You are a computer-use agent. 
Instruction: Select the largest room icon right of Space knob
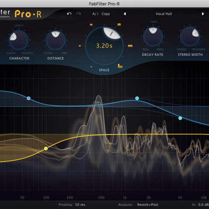pyautogui.click(x=130, y=46)
